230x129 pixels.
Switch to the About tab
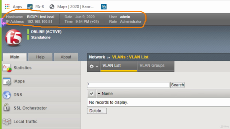(66, 57)
